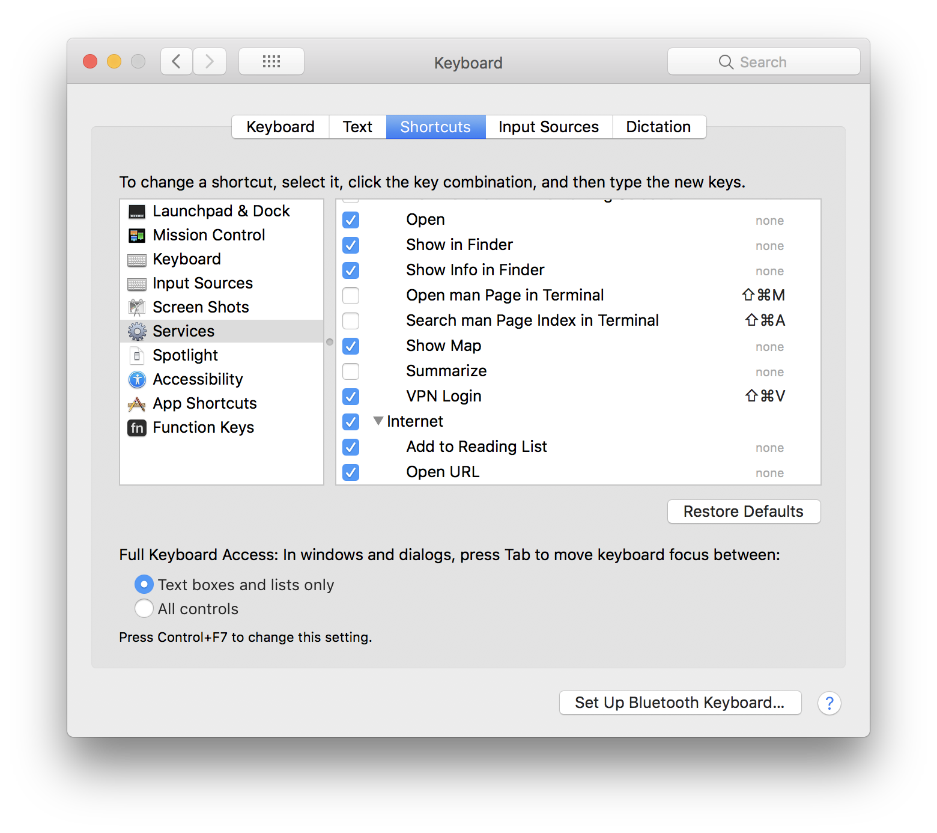Click the Search field in toolbar

pyautogui.click(x=763, y=62)
